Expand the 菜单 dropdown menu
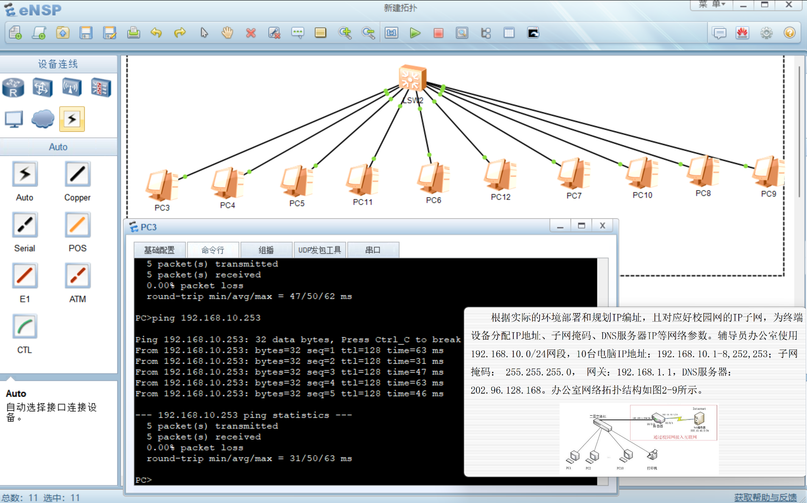This screenshot has width=807, height=503. 712,5
